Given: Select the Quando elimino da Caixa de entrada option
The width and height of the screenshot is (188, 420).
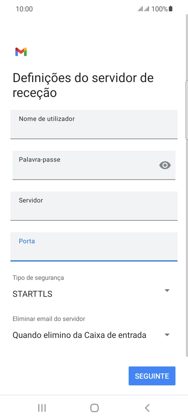Looking at the screenshot, I should (79, 335).
